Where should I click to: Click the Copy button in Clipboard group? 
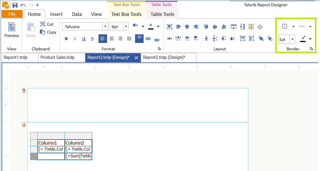(x=48, y=32)
